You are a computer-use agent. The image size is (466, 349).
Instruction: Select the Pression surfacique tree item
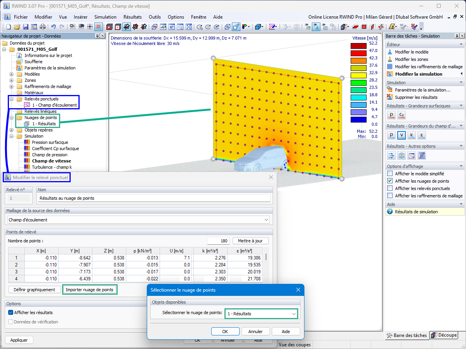[x=50, y=142]
